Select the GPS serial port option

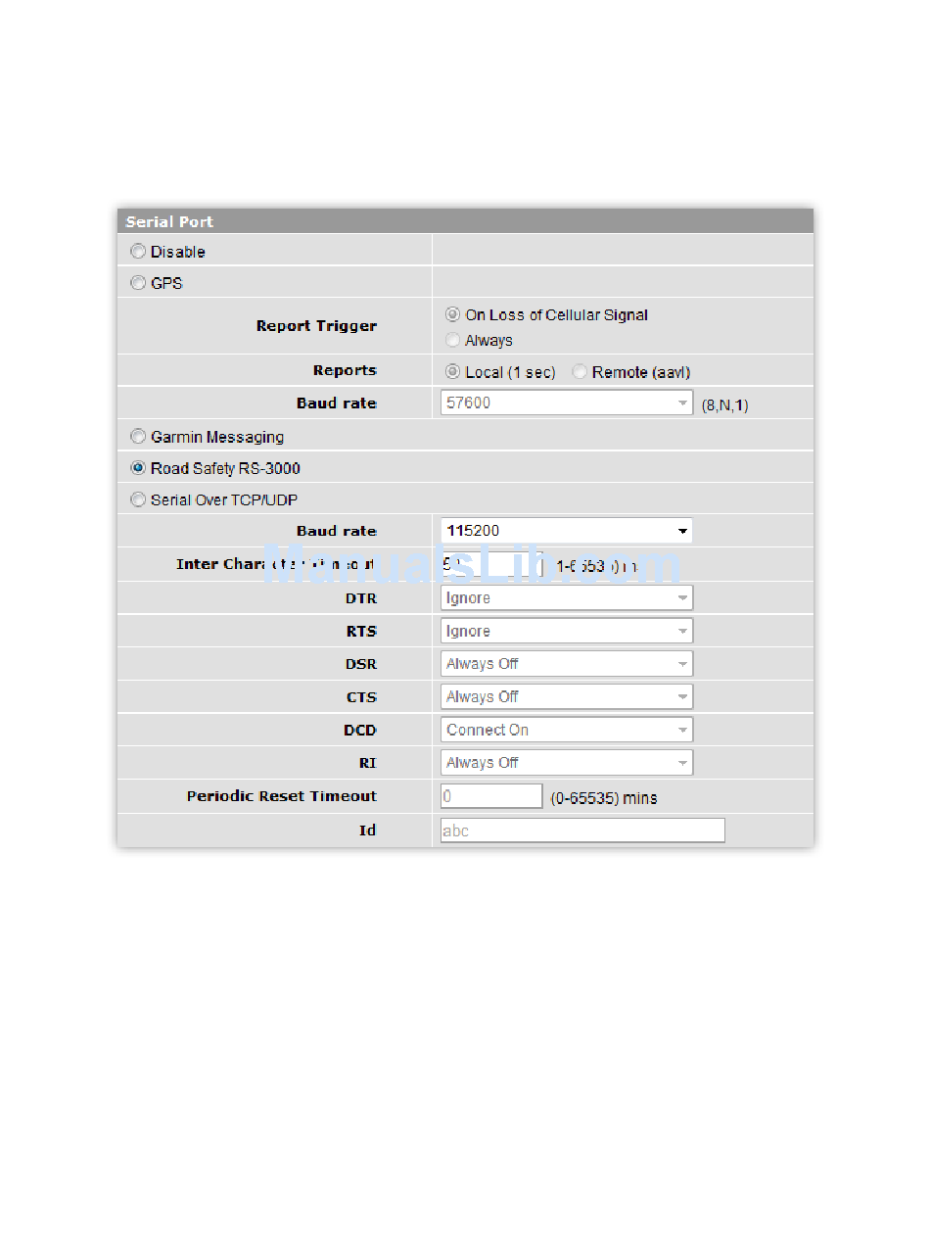coord(138,283)
